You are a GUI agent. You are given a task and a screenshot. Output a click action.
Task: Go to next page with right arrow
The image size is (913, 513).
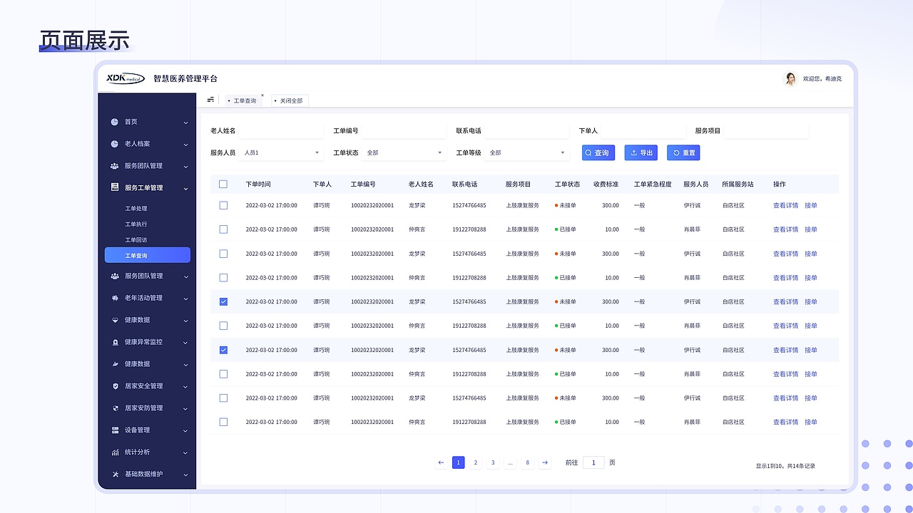coord(545,462)
